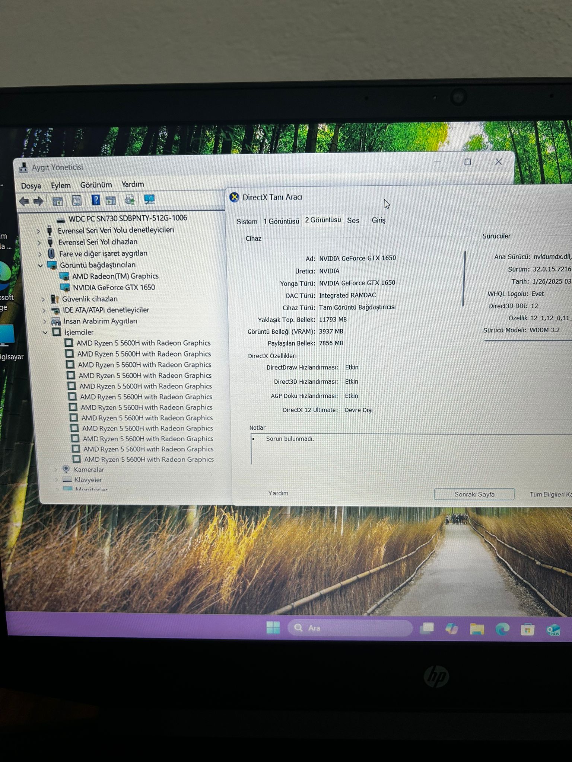Click the Back arrow in Aygıt Yöneticisi toolbar
572x762 pixels.
24,202
